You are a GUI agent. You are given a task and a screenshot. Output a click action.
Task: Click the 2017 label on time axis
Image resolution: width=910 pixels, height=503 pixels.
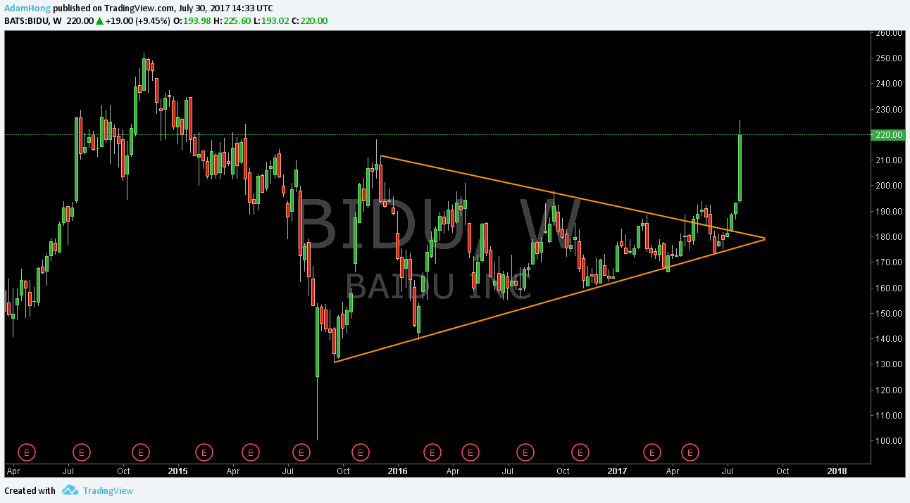click(617, 470)
